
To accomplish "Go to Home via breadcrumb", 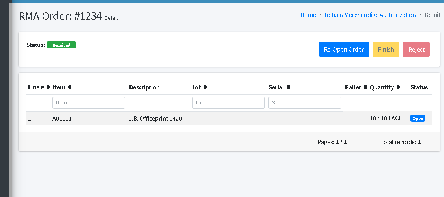I will pyautogui.click(x=308, y=15).
